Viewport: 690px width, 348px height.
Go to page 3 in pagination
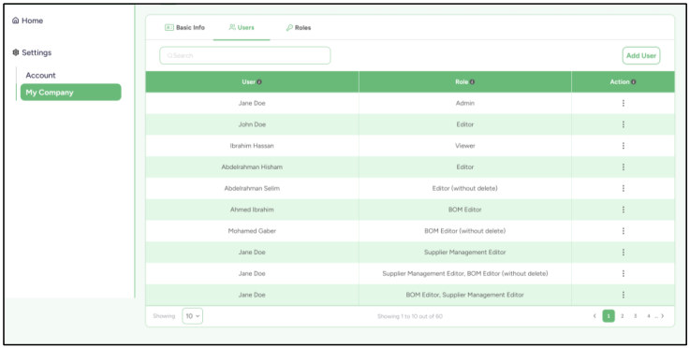(636, 316)
